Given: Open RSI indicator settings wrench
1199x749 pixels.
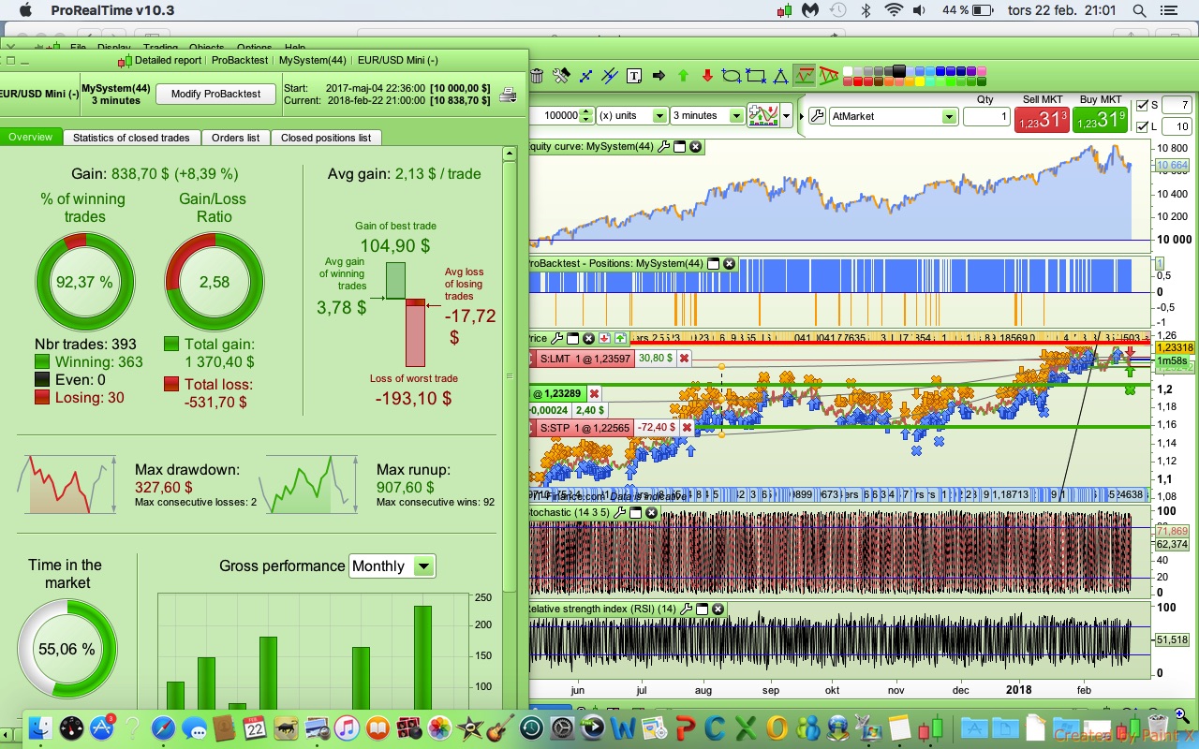Looking at the screenshot, I should tap(687, 609).
